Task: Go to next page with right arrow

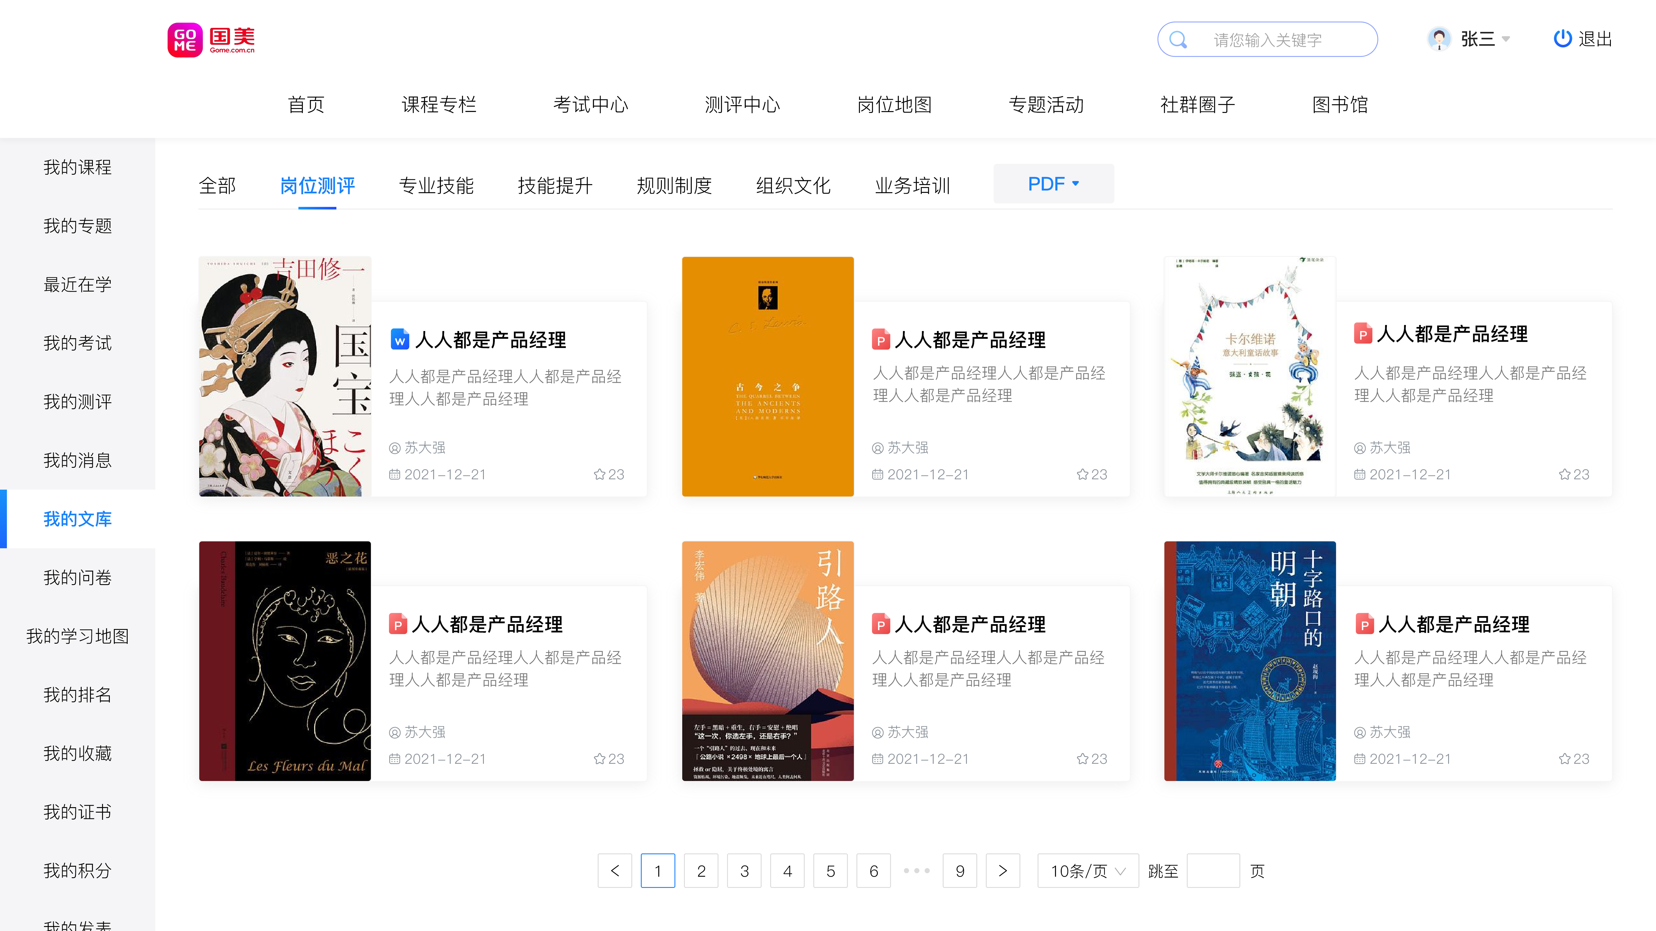Action: pyautogui.click(x=1003, y=871)
